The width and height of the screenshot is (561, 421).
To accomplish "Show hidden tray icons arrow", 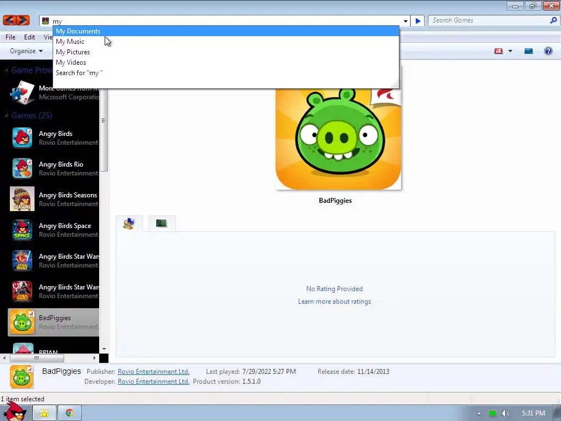I will [x=479, y=413].
